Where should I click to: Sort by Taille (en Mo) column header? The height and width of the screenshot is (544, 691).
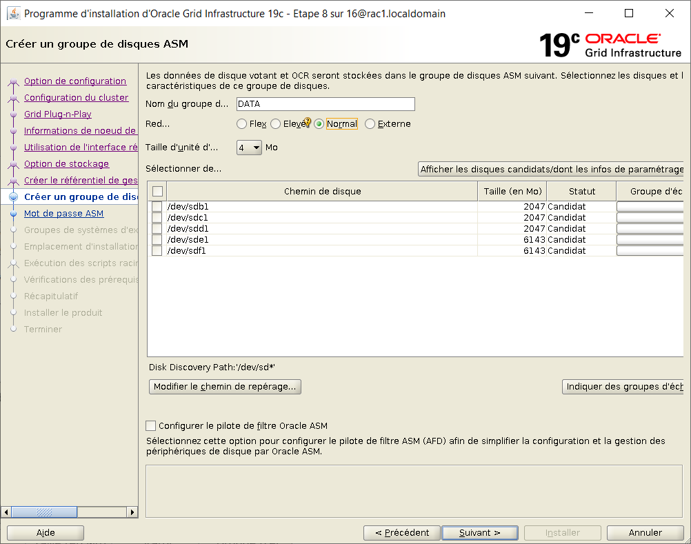512,191
